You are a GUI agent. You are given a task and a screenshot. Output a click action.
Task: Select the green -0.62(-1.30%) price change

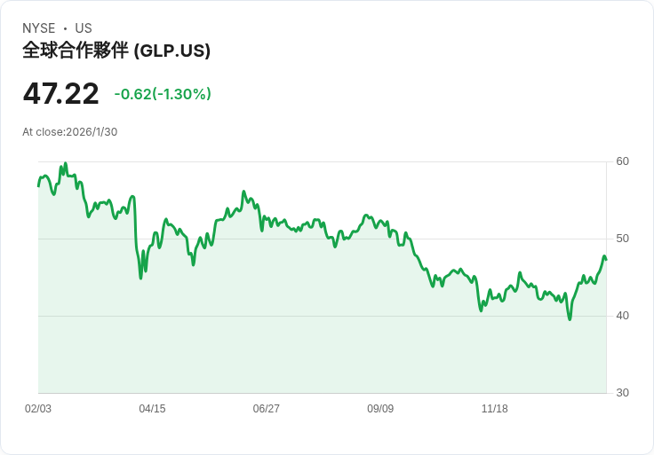point(163,94)
